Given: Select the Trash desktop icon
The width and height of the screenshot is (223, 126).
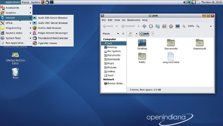Looking at the screenshot, I should click(x=15, y=74).
